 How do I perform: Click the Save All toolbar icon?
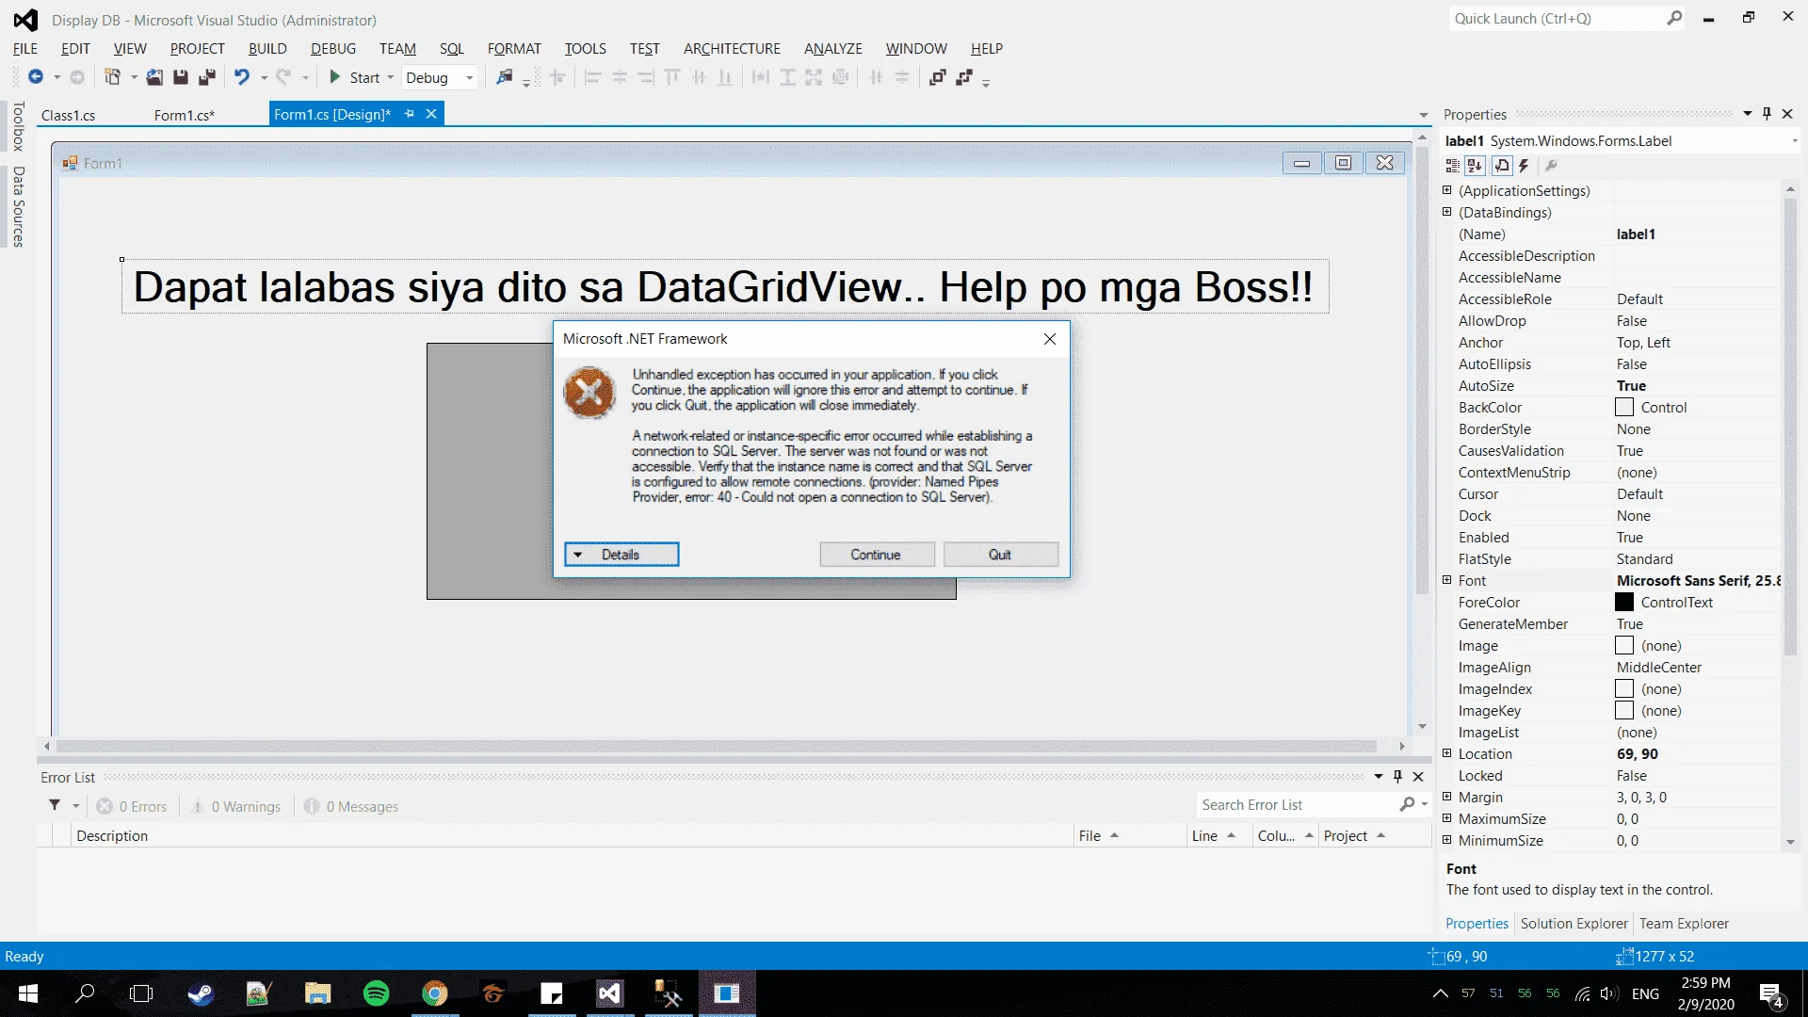pos(207,77)
